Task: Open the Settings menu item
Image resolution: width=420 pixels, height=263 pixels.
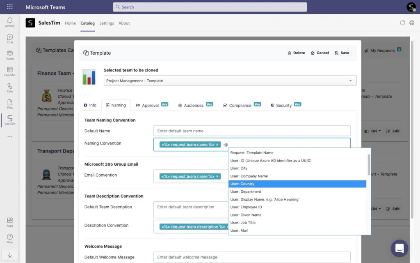Action: [106, 23]
